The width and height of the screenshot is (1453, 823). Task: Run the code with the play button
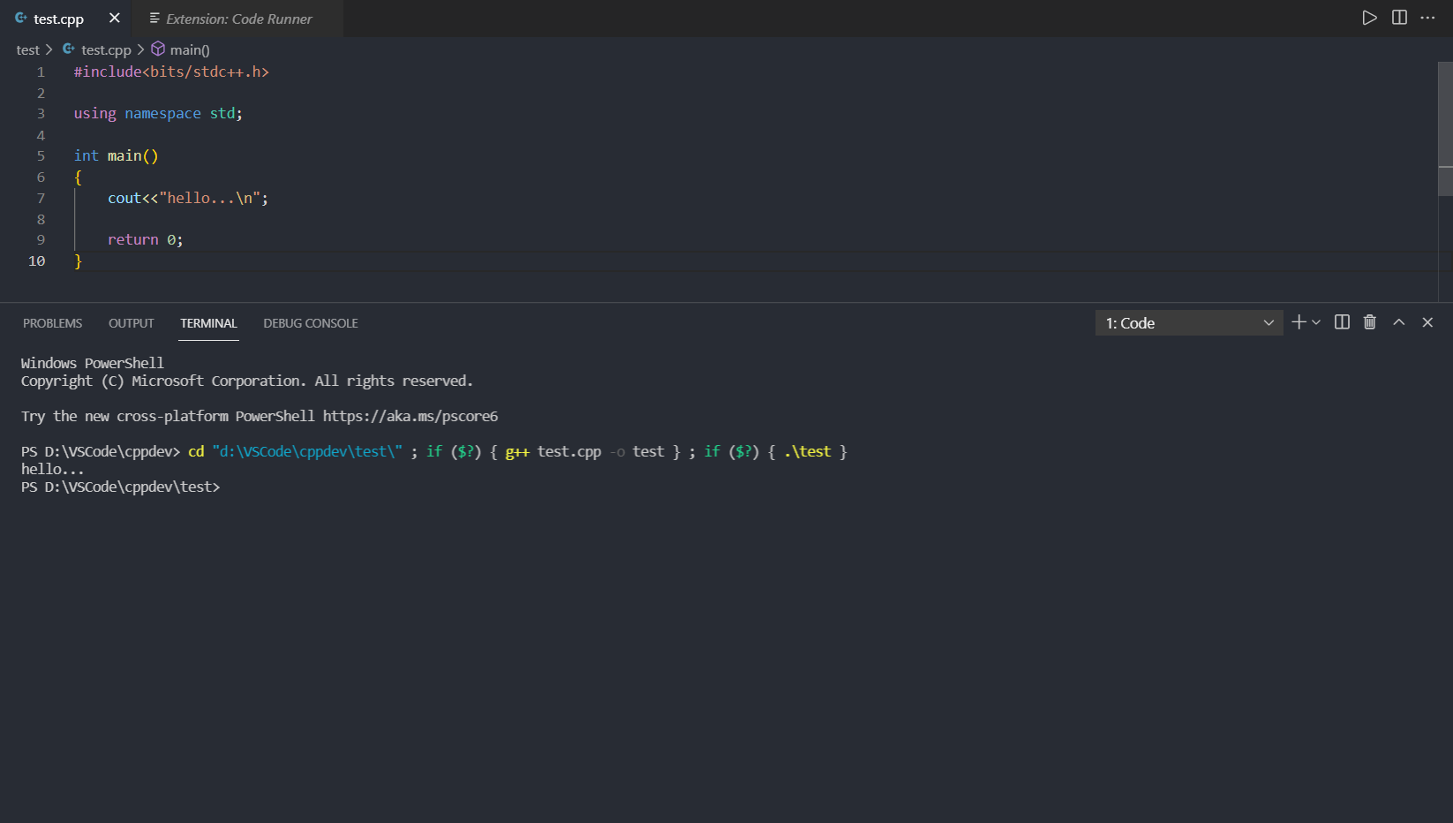1369,18
